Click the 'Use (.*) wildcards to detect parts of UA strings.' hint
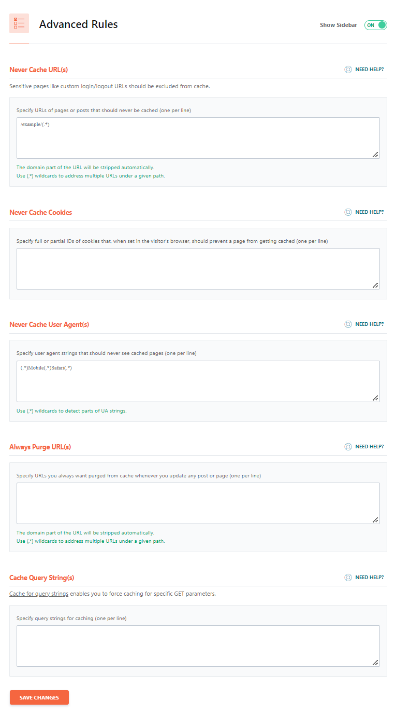 click(71, 411)
